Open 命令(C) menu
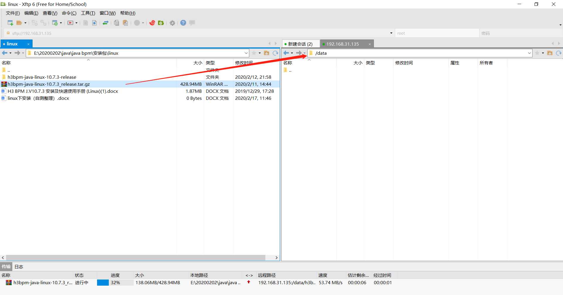563x295 pixels. (x=69, y=13)
